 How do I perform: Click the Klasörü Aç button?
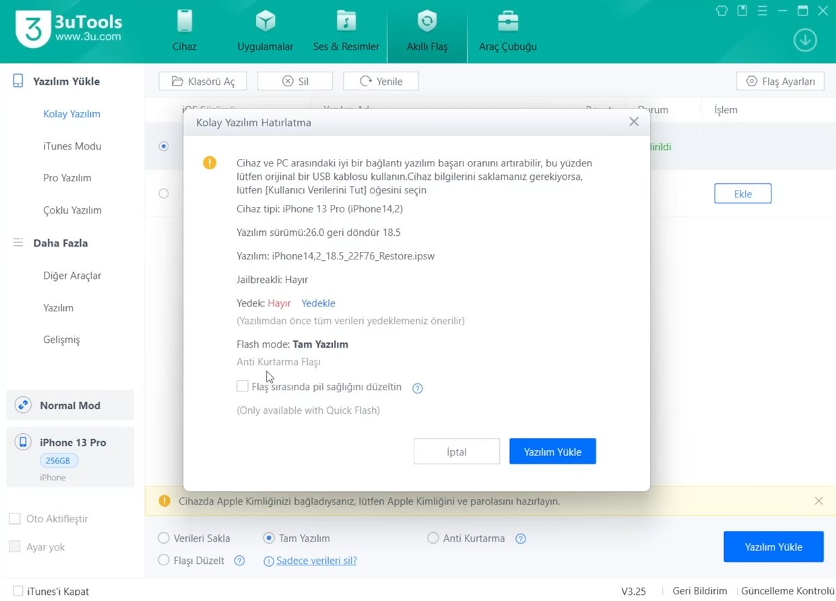[203, 81]
